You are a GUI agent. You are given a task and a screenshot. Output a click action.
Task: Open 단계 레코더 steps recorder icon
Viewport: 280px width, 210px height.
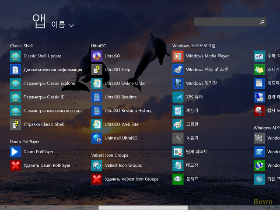pyautogui.click(x=178, y=152)
